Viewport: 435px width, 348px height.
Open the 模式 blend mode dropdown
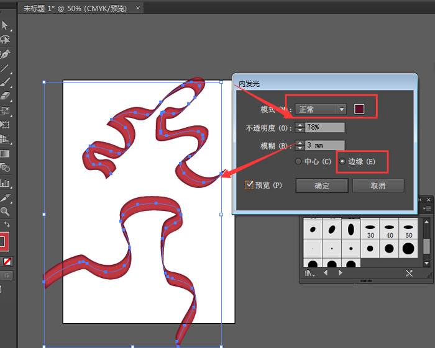(321, 109)
